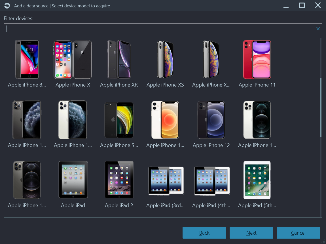
Task: Select the Apple iPhone XR device
Action: 119,64
